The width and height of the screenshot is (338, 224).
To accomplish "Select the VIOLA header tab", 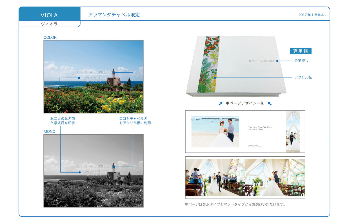I will pyautogui.click(x=49, y=15).
